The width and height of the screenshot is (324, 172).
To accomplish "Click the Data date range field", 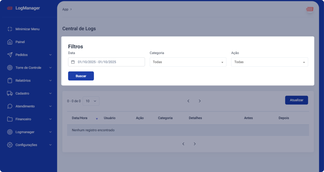I will (106, 62).
